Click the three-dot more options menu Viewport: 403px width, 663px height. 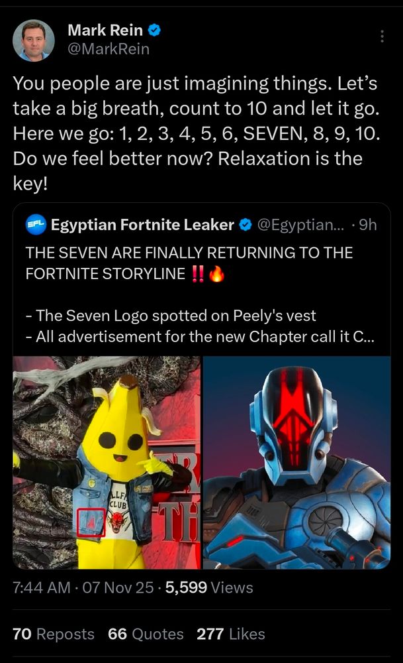click(382, 36)
